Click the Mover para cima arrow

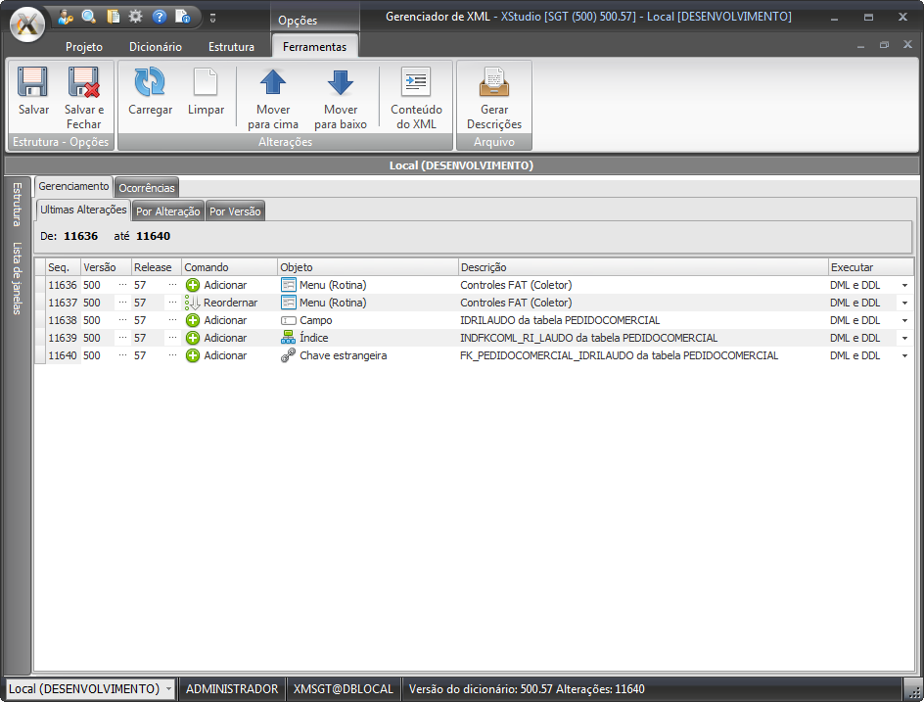pos(273,83)
